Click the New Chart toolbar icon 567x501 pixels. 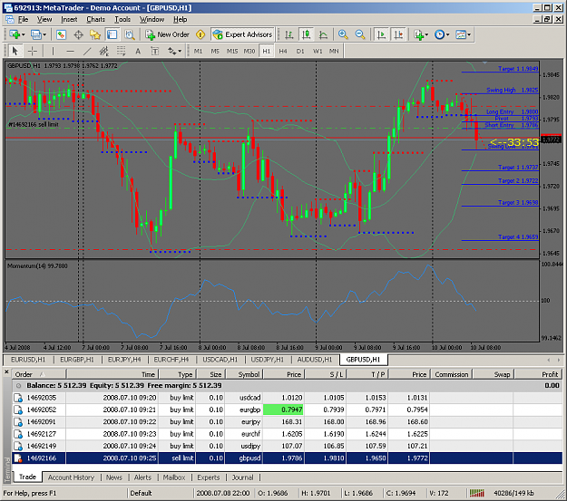coord(15,34)
